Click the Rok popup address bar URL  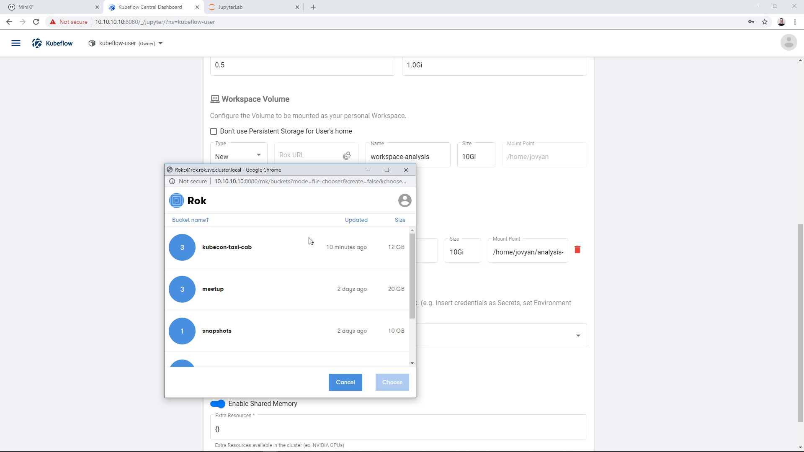click(310, 181)
